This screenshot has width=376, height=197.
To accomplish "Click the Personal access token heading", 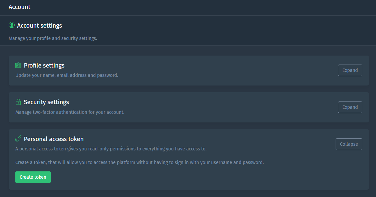I will pyautogui.click(x=53, y=139).
